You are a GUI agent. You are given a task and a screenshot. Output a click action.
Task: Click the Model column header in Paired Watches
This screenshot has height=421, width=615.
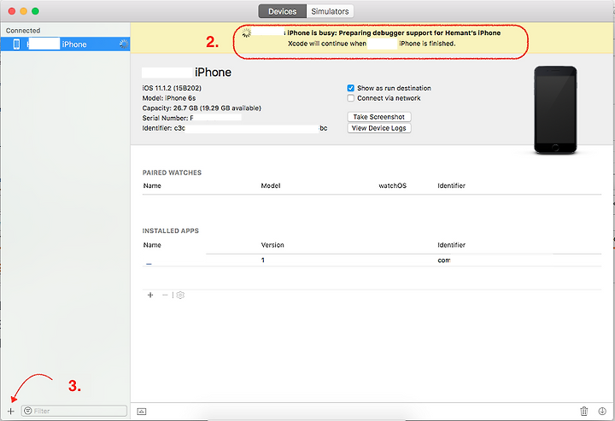pyautogui.click(x=271, y=186)
